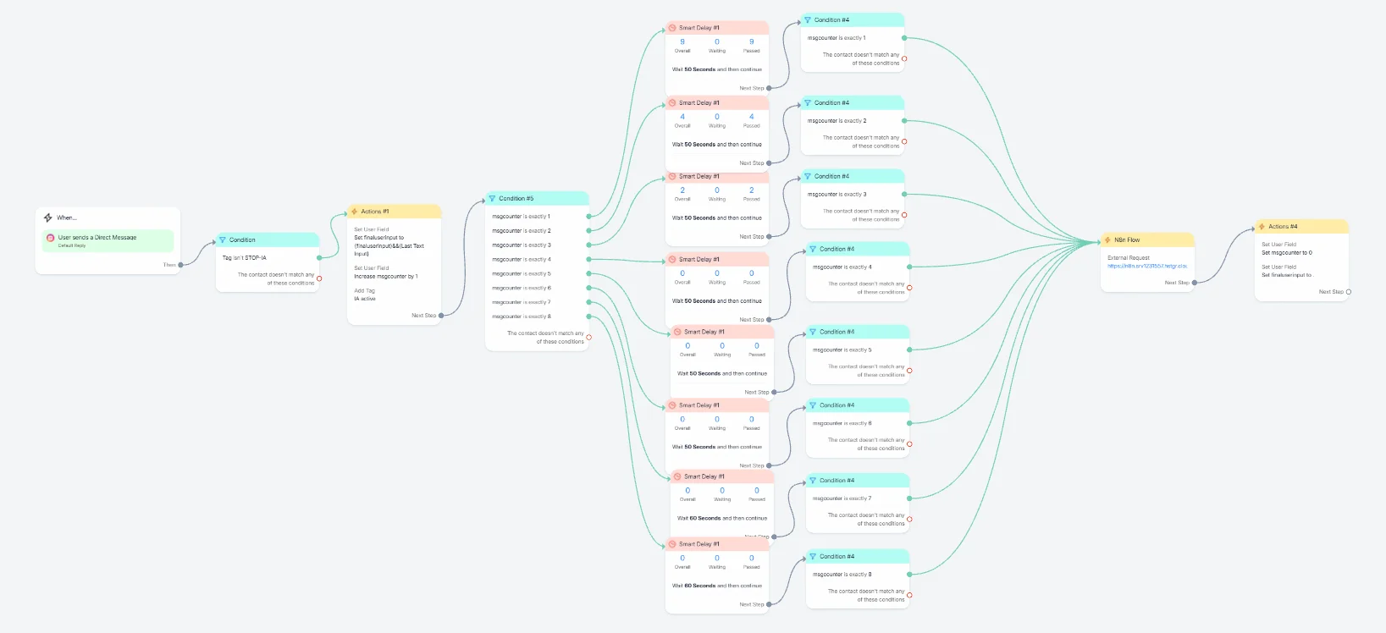1386x633 pixels.
Task: Select the Condition #5 node header
Action: click(x=537, y=199)
